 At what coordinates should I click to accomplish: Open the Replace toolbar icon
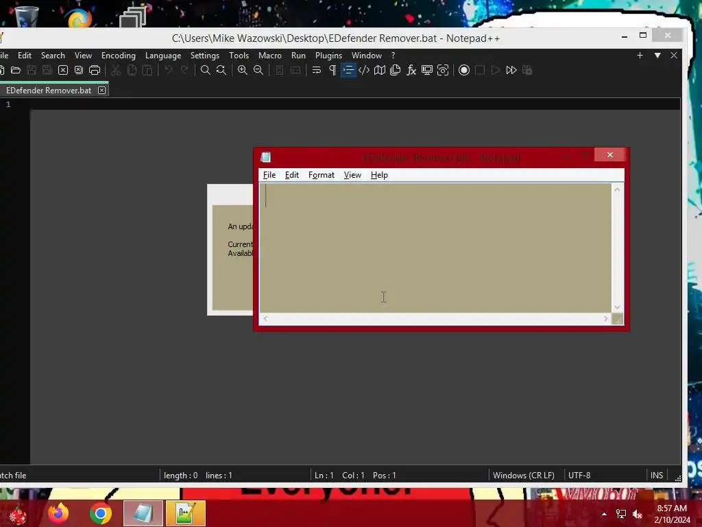(x=221, y=70)
